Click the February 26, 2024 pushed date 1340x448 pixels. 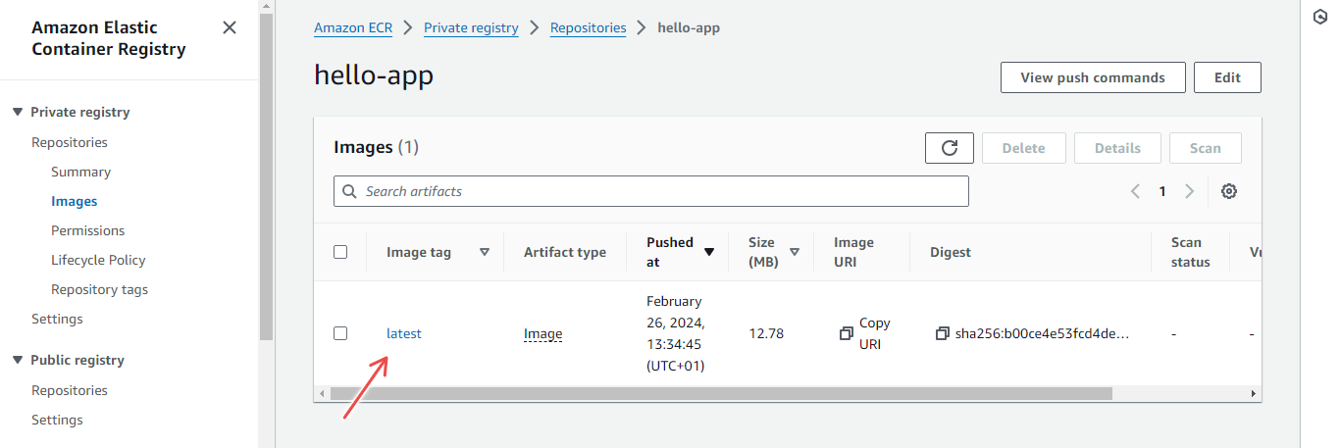coord(676,333)
